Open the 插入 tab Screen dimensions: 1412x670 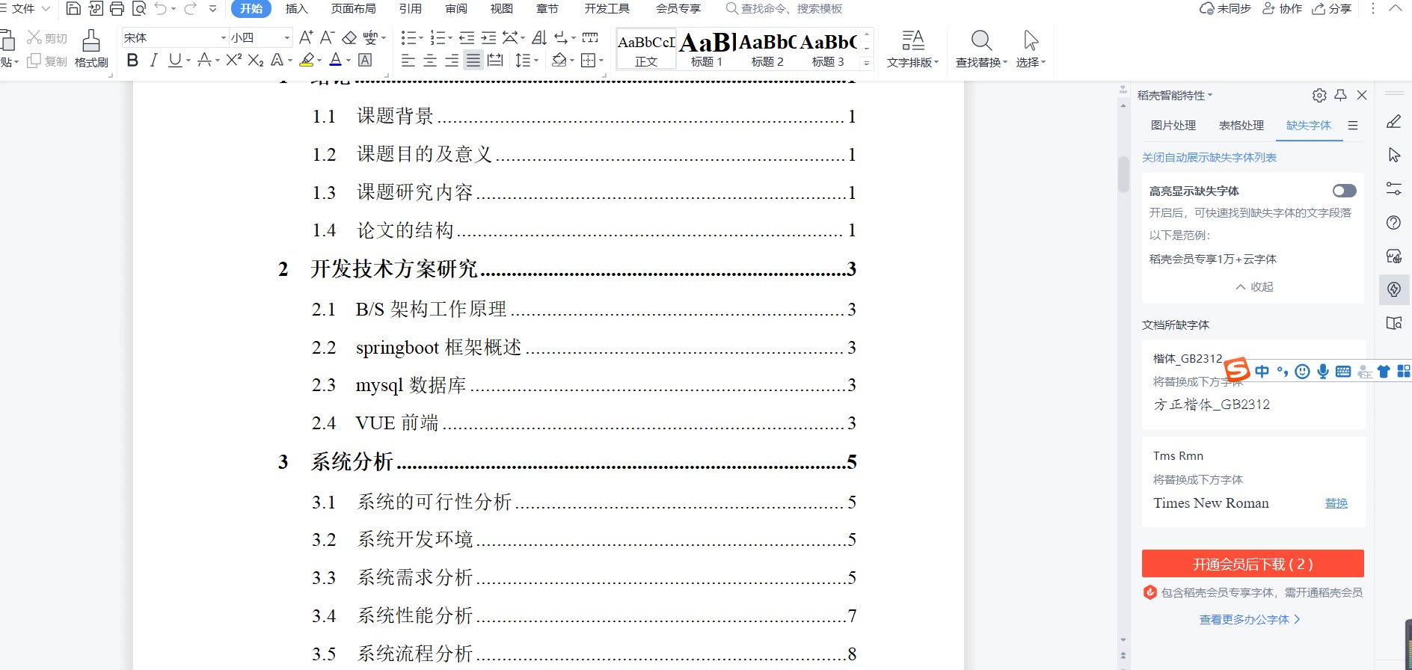[x=297, y=9]
